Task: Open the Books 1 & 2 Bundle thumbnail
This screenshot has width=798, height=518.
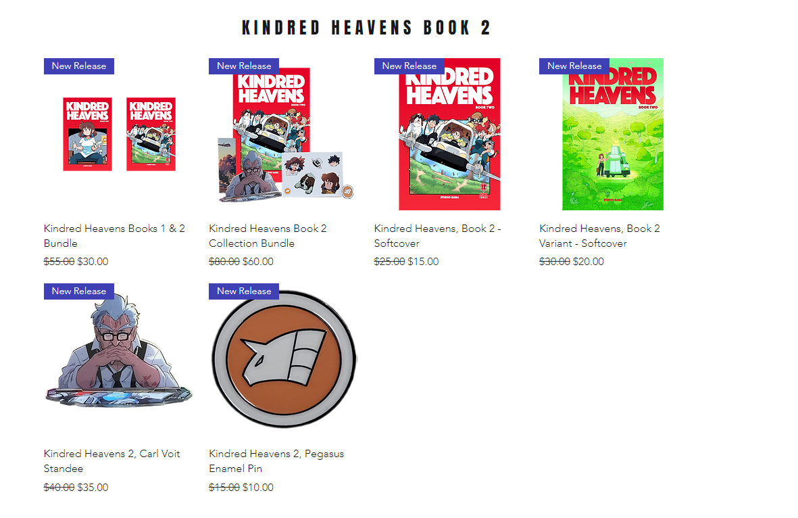Action: point(119,134)
